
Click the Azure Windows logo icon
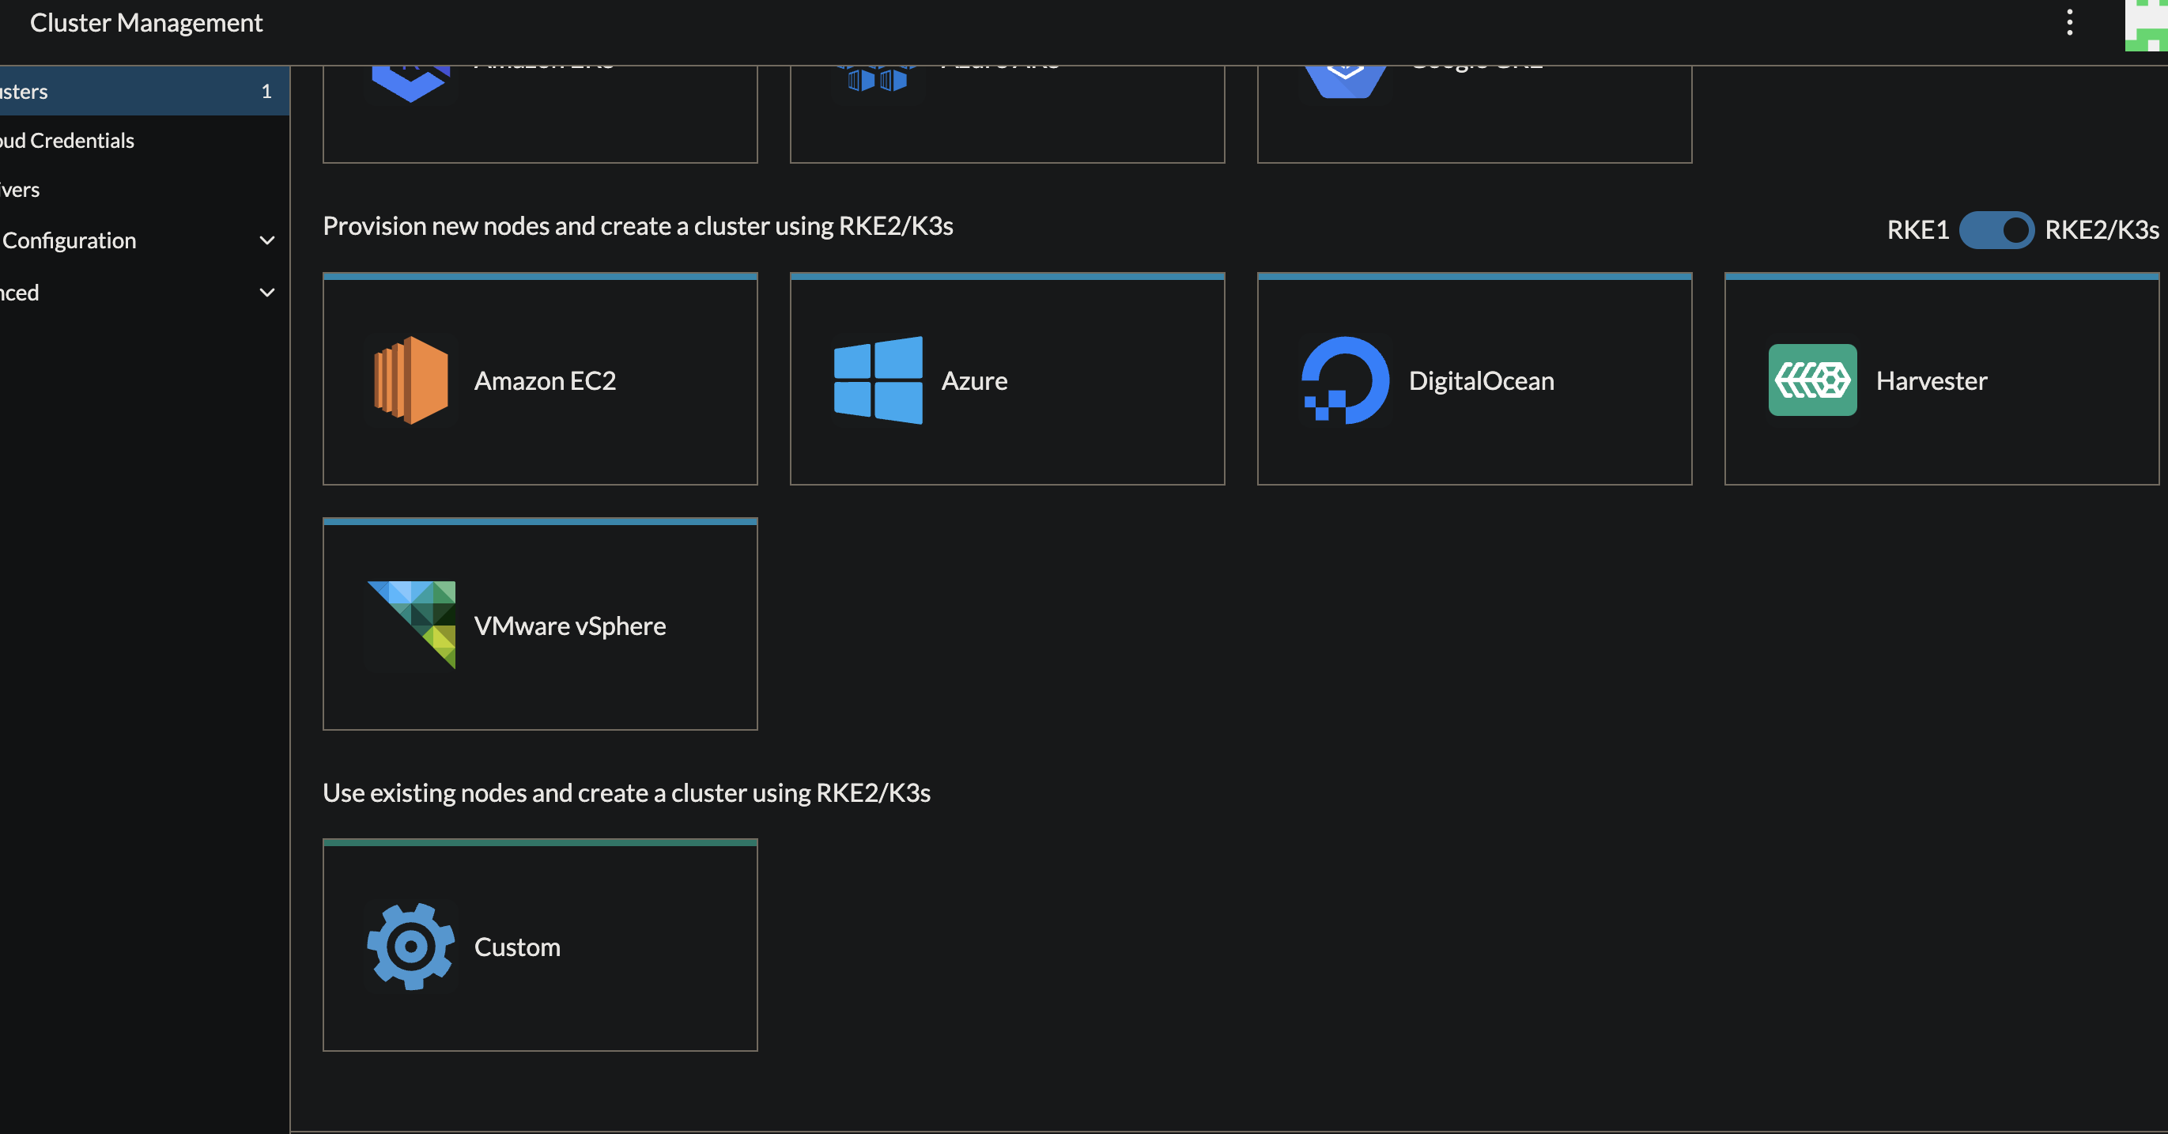[878, 380]
